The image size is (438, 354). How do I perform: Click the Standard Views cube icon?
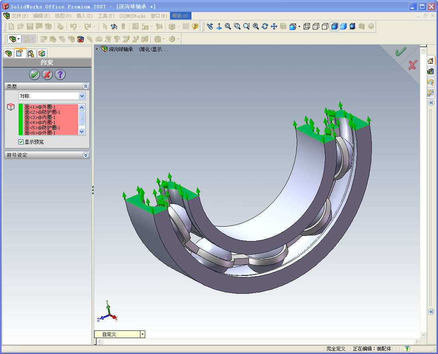point(292,27)
